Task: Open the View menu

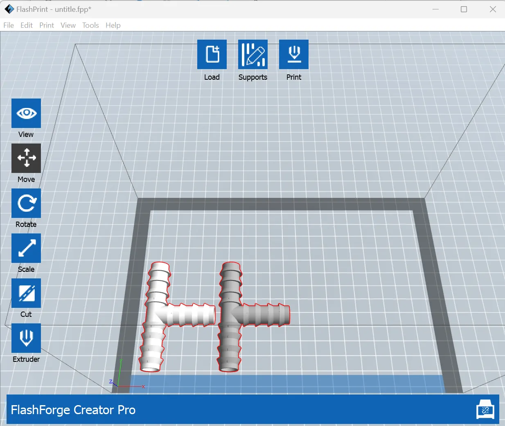Action: 68,25
